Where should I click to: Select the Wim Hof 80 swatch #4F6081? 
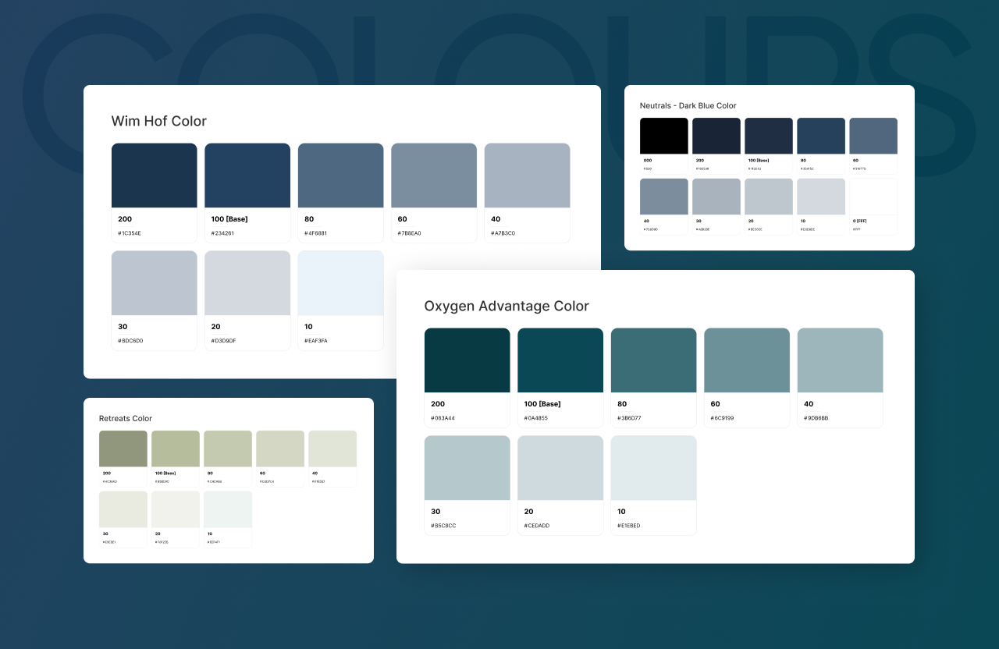tap(340, 175)
